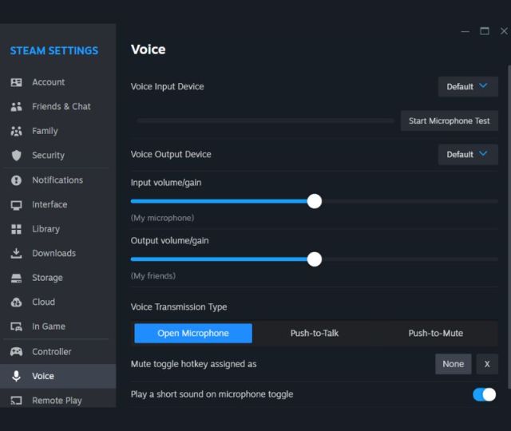Select Push-to-Mute transmission type

pyautogui.click(x=435, y=333)
